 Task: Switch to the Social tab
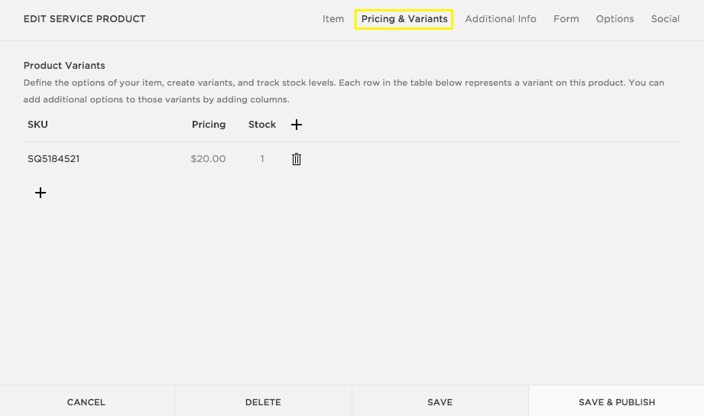click(665, 19)
